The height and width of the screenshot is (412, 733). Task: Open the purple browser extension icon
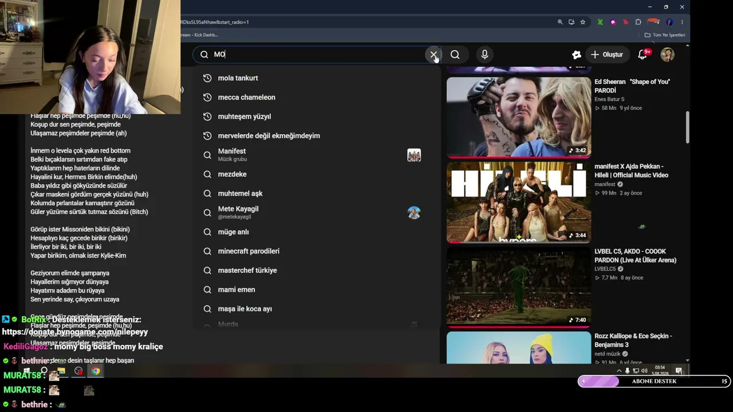point(613,22)
